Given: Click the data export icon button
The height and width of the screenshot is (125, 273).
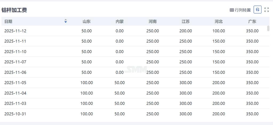Looking at the screenshot, I should point(257,10).
